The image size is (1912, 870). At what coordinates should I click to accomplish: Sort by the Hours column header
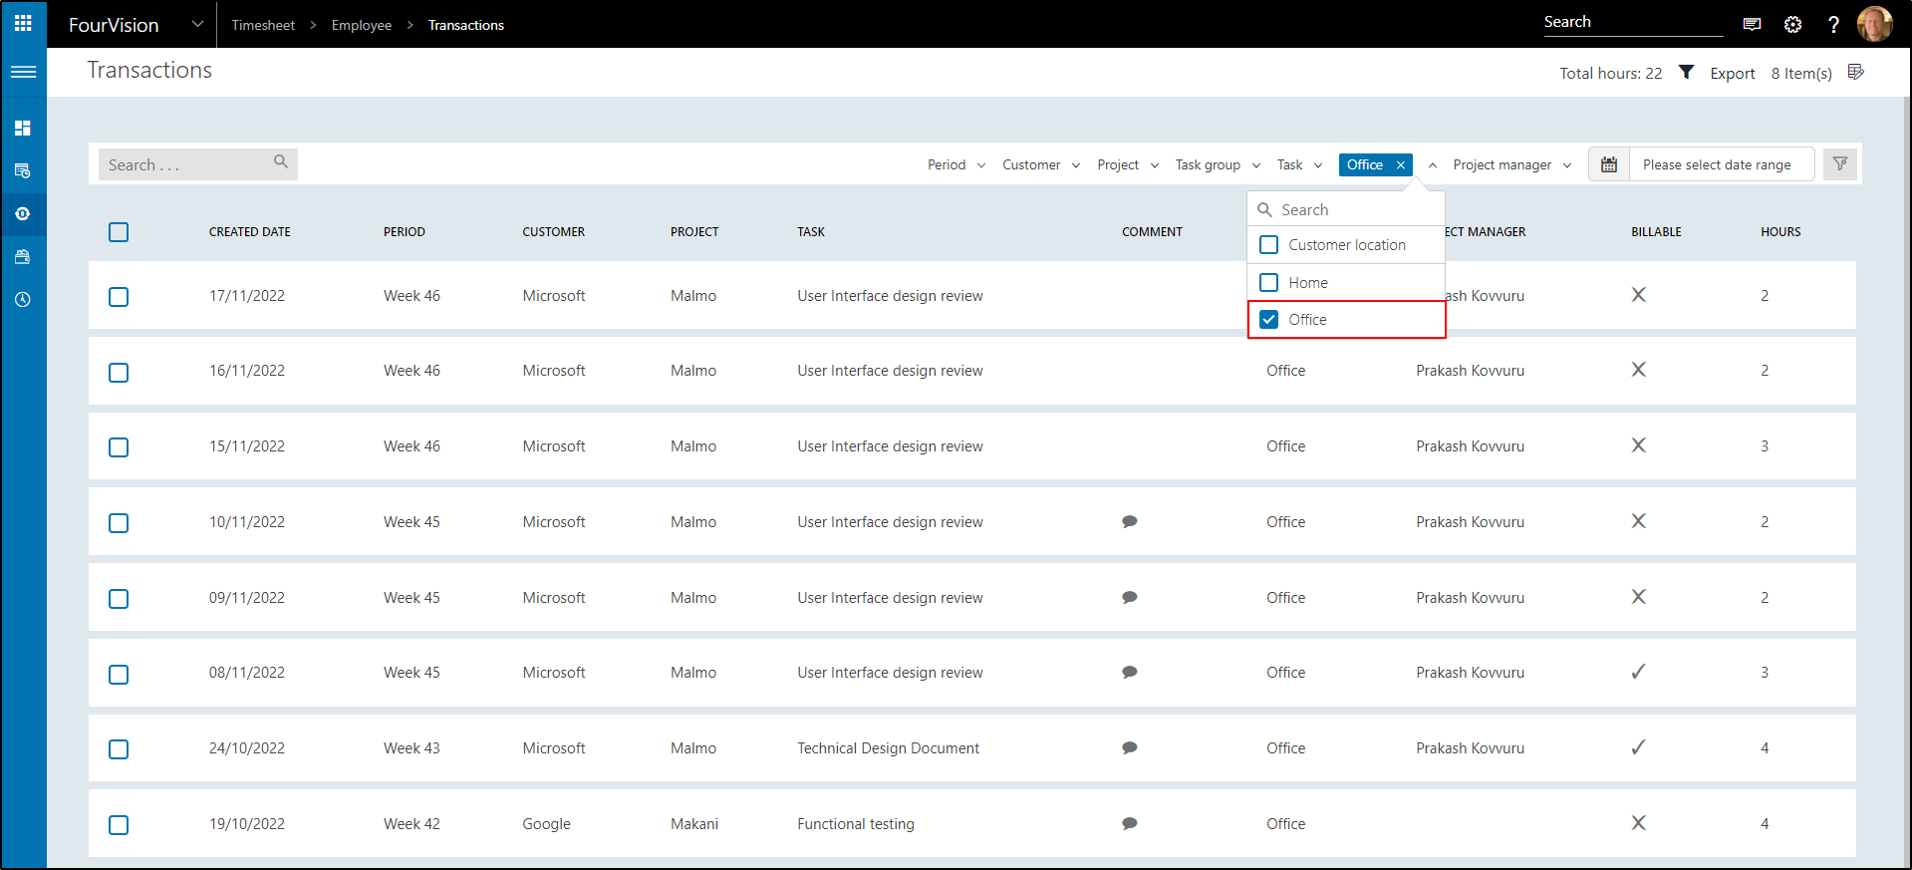pos(1780,232)
